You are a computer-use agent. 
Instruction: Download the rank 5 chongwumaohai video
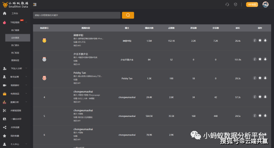265,116
